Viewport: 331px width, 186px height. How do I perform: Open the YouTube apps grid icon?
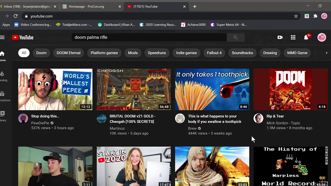pyautogui.click(x=293, y=37)
